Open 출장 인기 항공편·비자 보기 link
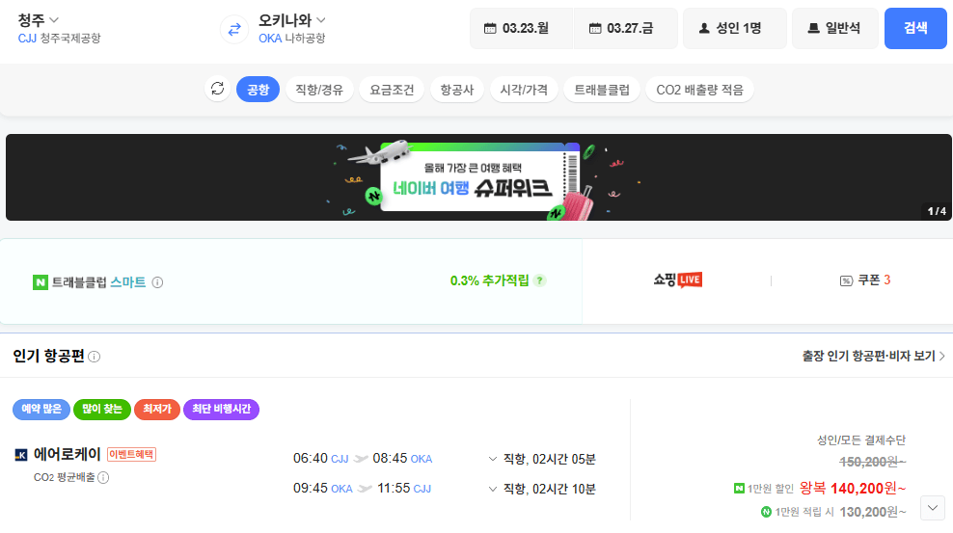953x533 pixels. [873, 357]
